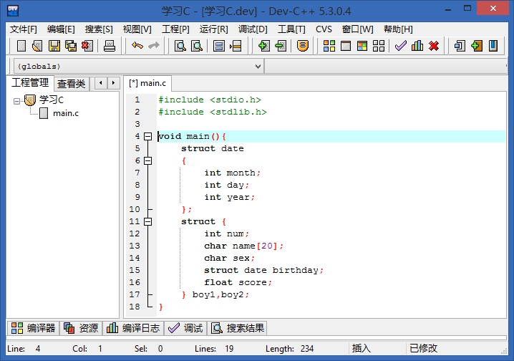Screen dimensions: 514x361
Task: Switch to the 工程管理 panel tab
Action: (30, 82)
